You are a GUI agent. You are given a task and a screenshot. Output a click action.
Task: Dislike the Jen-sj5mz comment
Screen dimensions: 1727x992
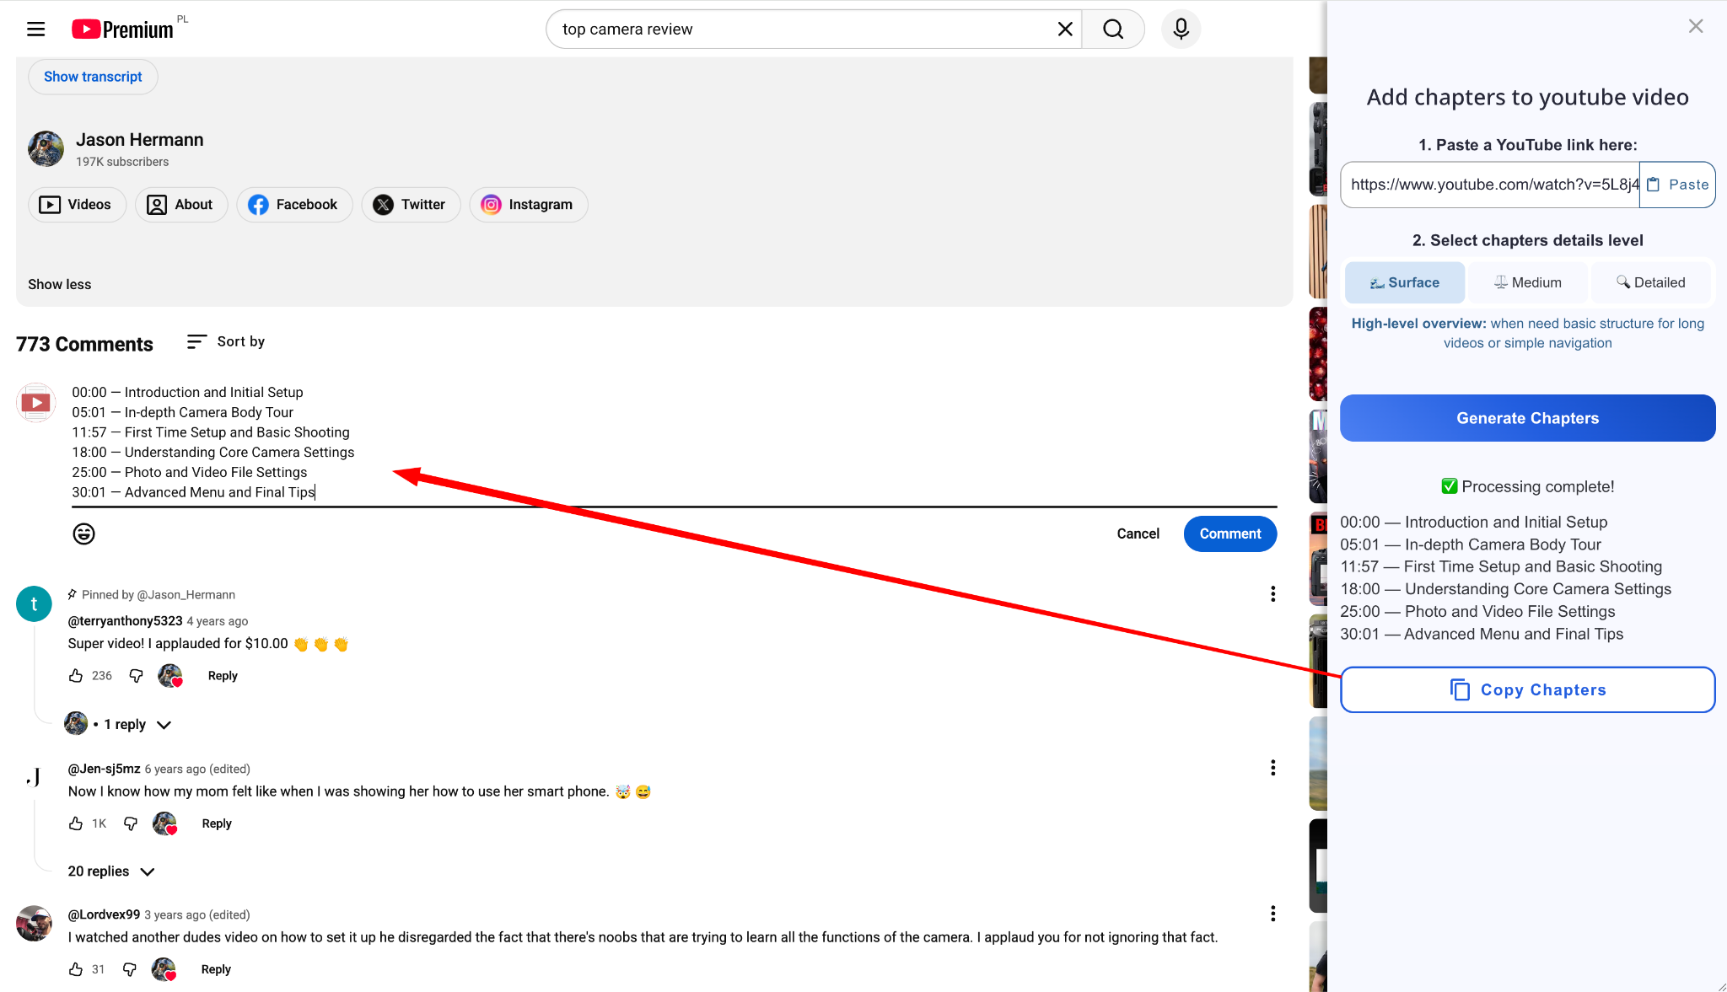coord(131,823)
